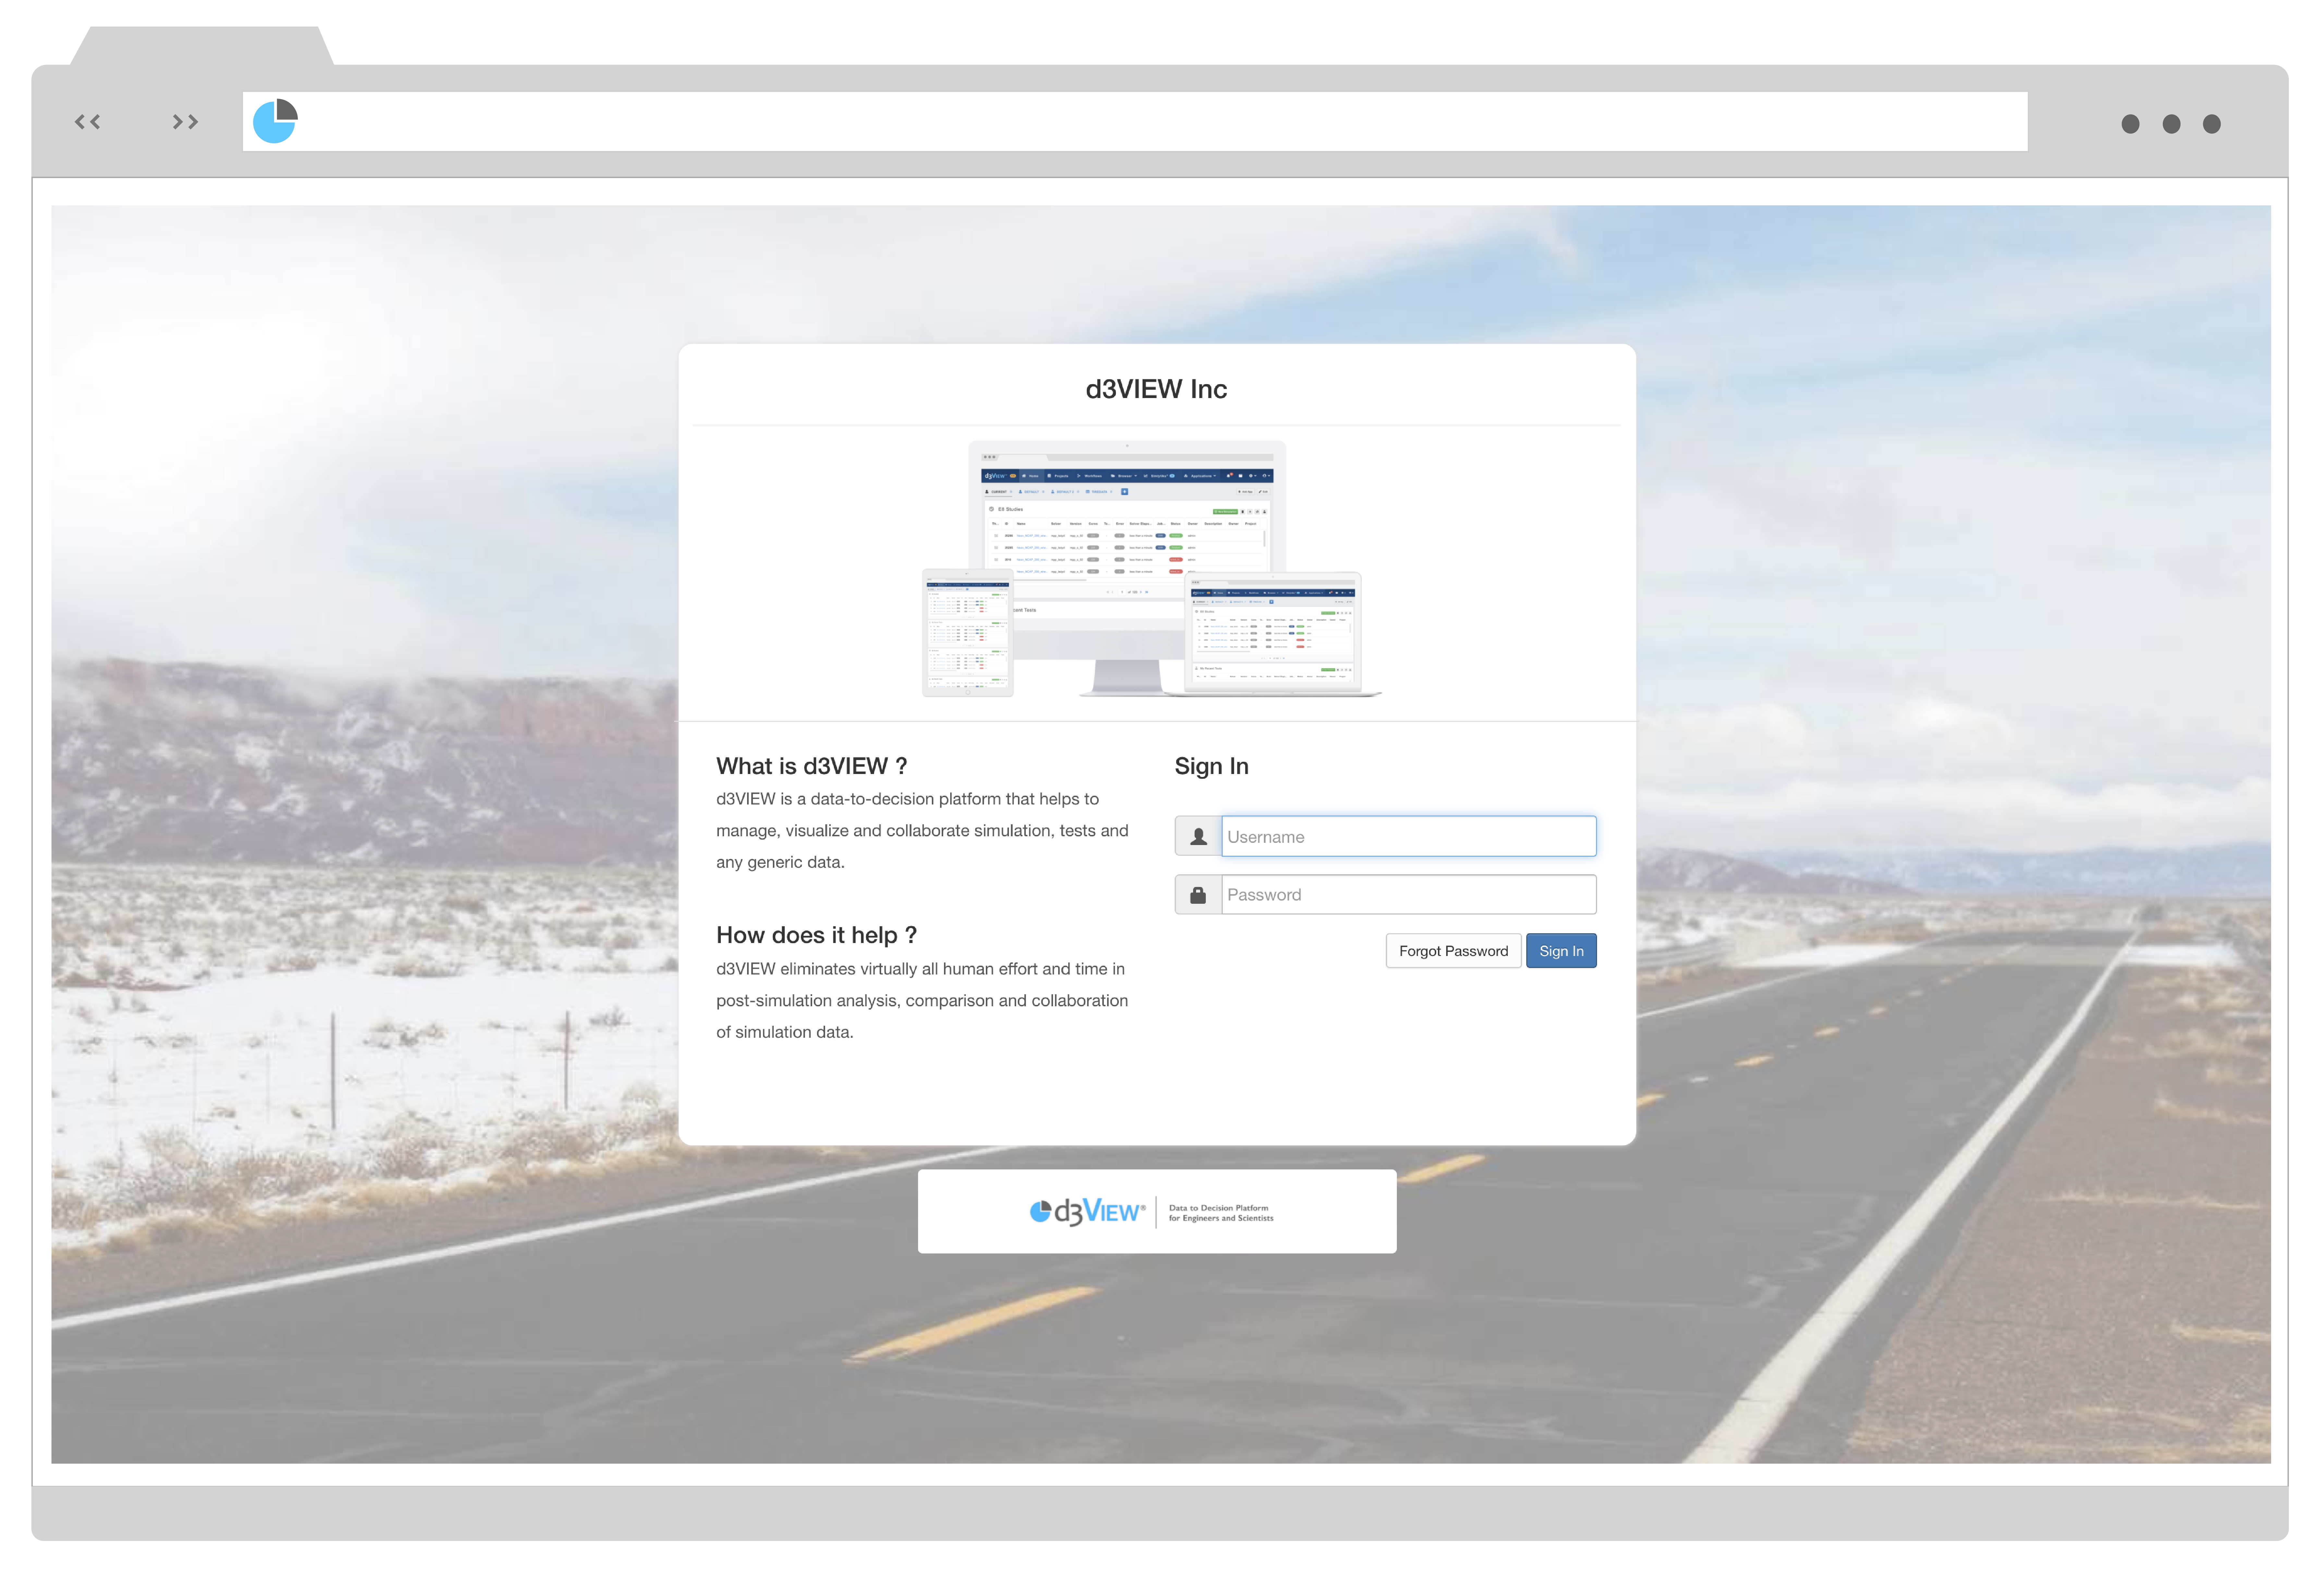
Task: Click the 'How does it help ?' heading
Action: pyautogui.click(x=816, y=935)
